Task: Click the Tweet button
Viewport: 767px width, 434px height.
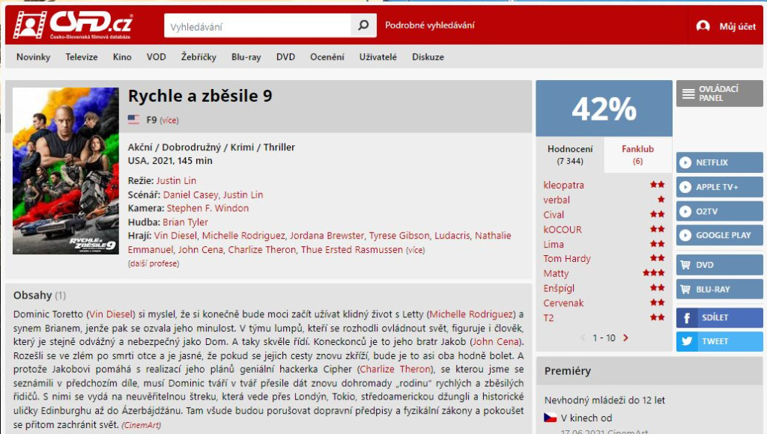Action: pyautogui.click(x=720, y=341)
